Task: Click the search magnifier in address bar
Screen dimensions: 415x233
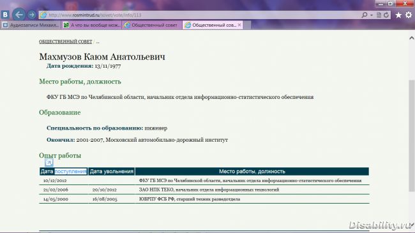Action: (x=365, y=15)
